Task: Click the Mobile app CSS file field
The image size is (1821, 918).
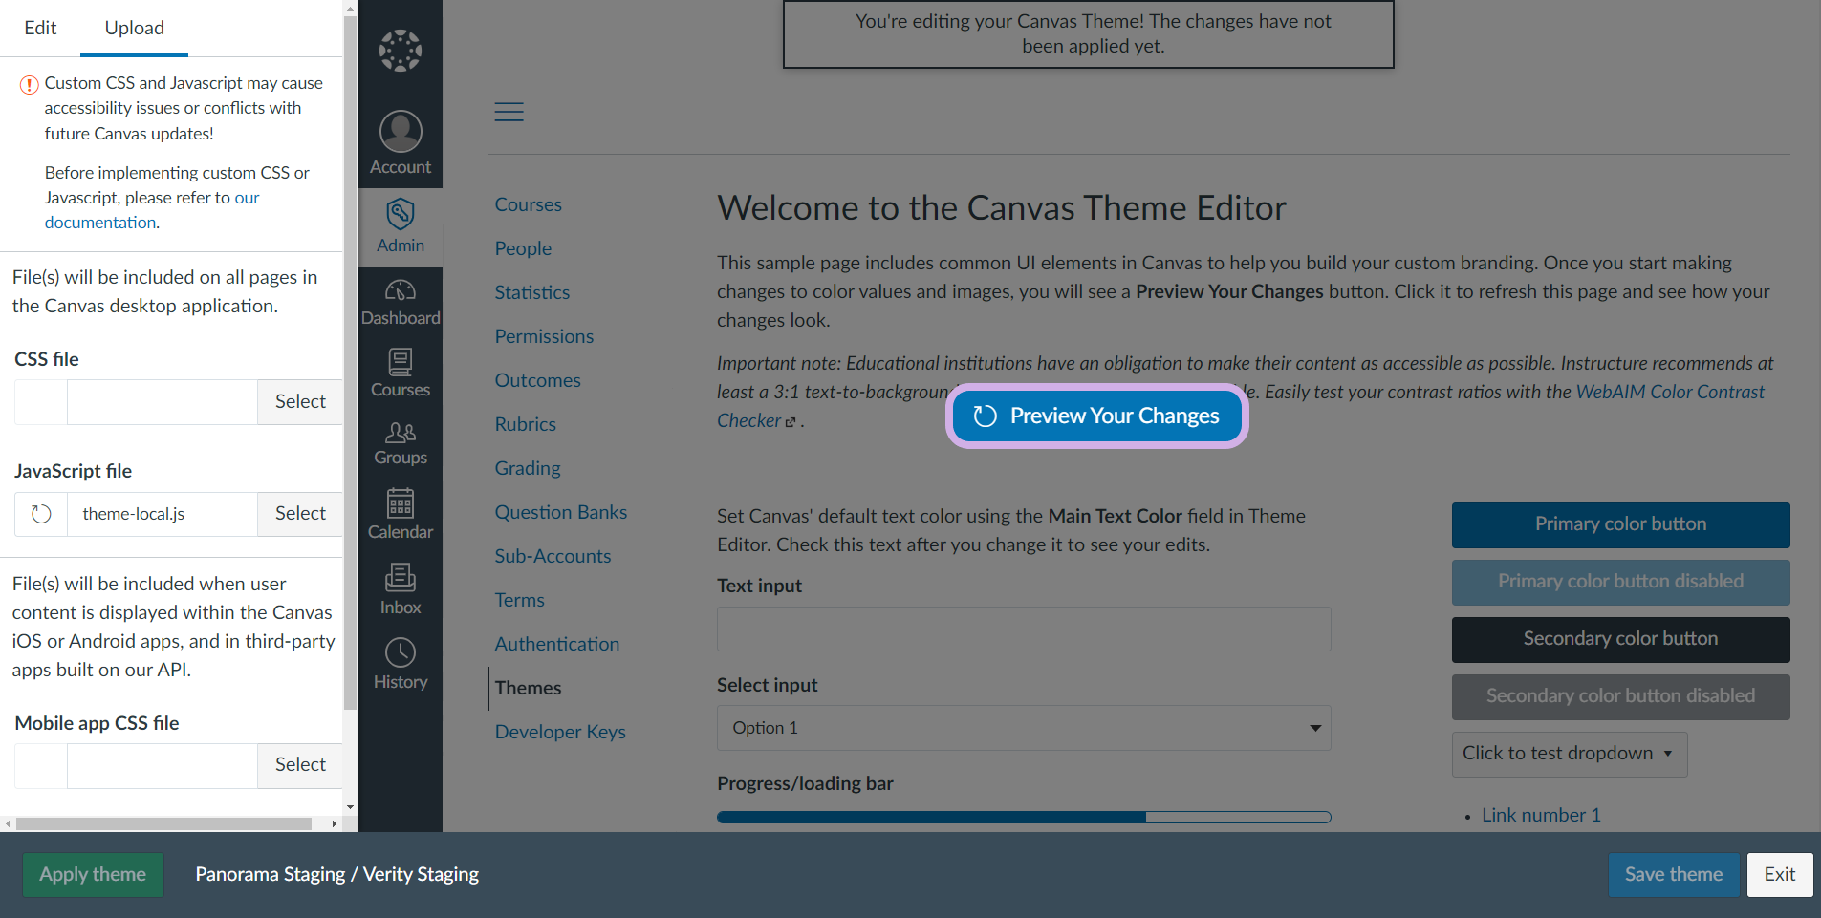Action: coord(163,765)
